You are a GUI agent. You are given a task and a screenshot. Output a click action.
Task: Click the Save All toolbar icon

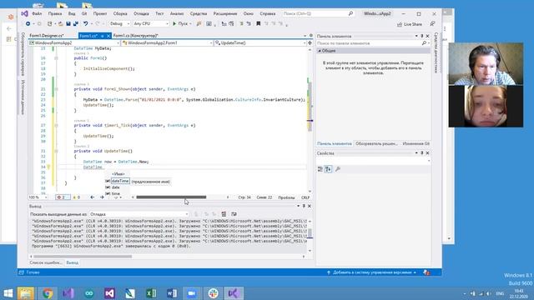[x=76, y=24]
